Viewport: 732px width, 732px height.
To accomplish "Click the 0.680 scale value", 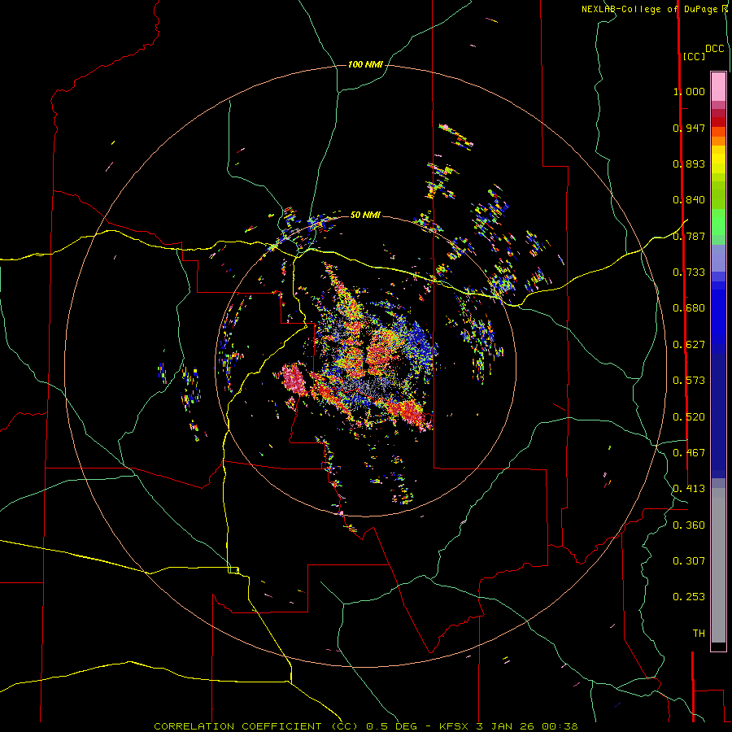I will (689, 308).
